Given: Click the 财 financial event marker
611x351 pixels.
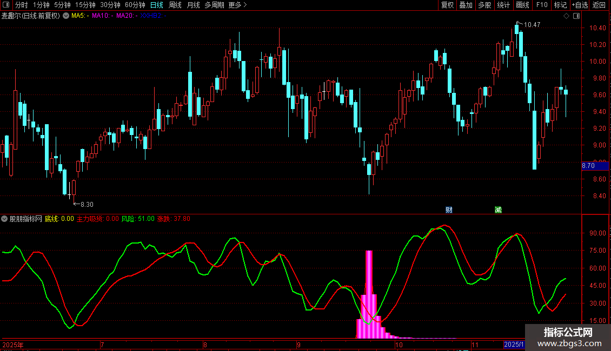Looking at the screenshot, I should pos(449,210).
